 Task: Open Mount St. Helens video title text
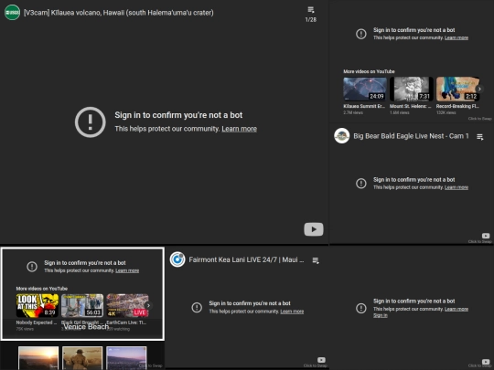[411, 106]
